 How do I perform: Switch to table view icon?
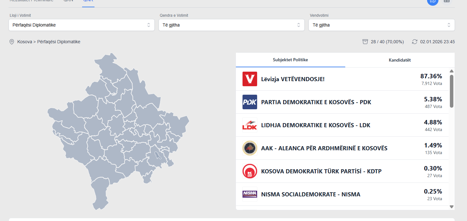pos(446,1)
